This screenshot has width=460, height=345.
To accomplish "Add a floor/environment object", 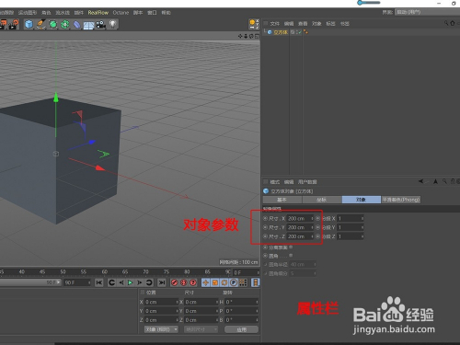I will coord(88,25).
